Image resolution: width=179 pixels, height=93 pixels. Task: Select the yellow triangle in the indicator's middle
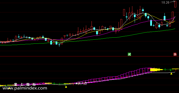coord(66,87)
